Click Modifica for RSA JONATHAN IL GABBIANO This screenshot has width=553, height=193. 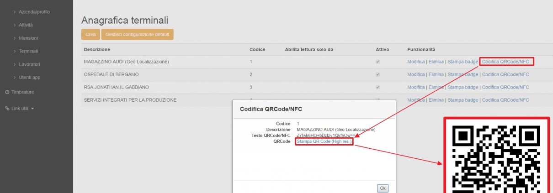tap(416, 87)
